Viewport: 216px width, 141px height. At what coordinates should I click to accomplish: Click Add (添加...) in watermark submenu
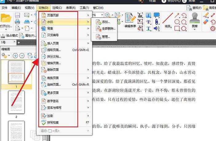point(105,22)
